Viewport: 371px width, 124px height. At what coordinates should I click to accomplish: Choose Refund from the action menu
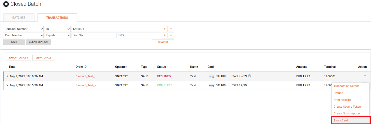tap(338, 93)
